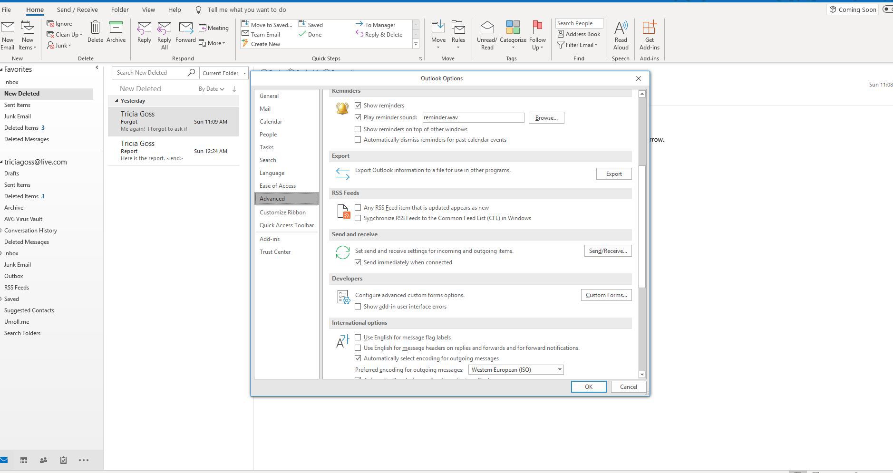Confirm Outlook Options with OK

tap(589, 387)
